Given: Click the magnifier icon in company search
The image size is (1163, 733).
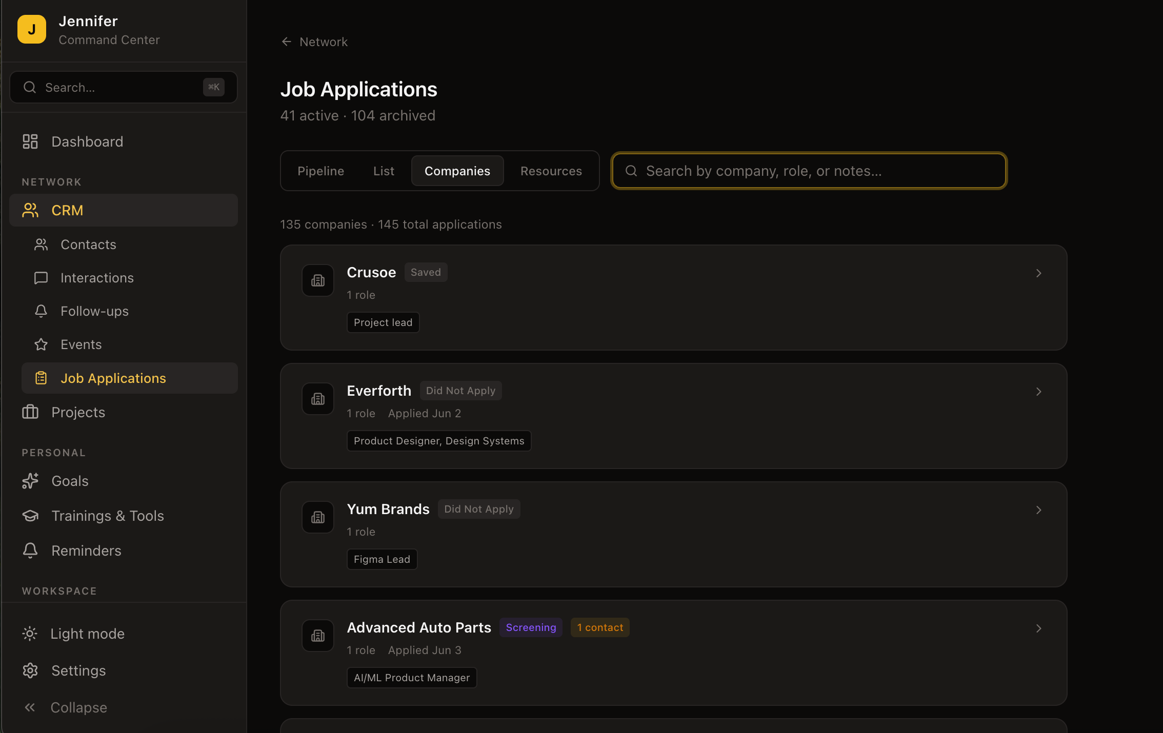Looking at the screenshot, I should tap(631, 171).
